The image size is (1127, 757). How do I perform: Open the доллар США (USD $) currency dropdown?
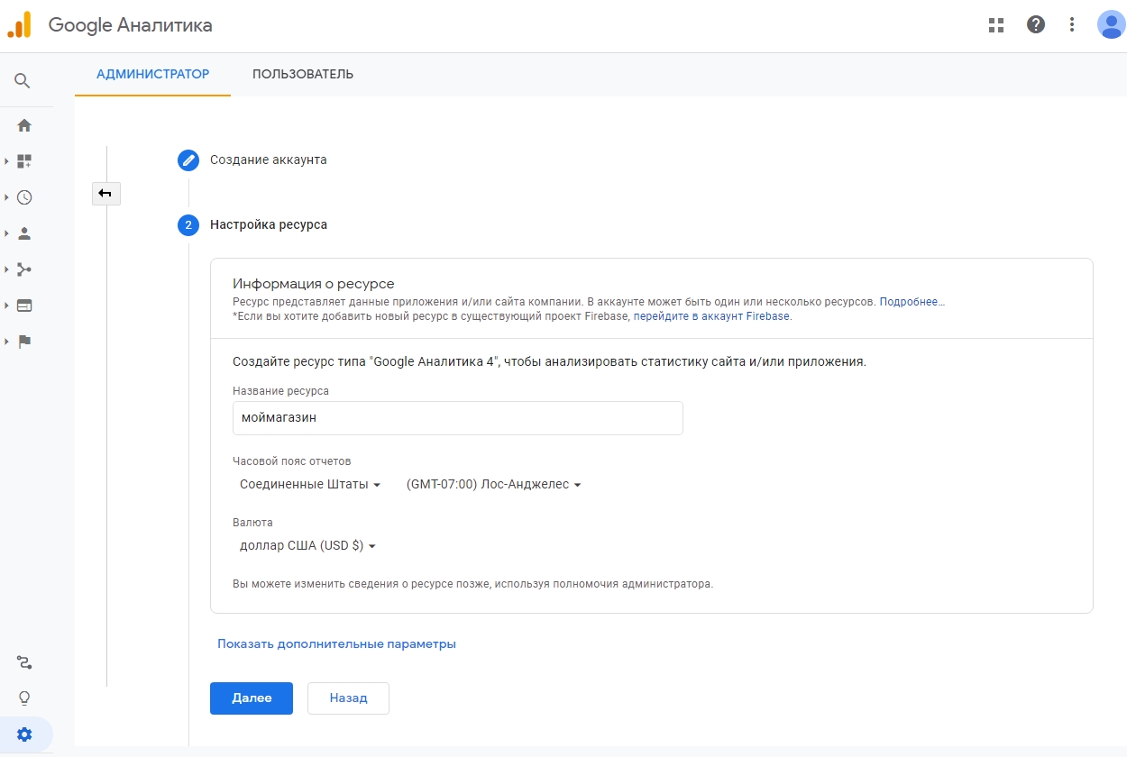pos(307,545)
